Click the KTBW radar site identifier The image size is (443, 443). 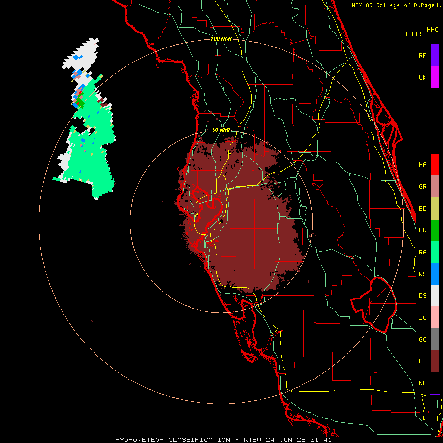tap(253, 440)
